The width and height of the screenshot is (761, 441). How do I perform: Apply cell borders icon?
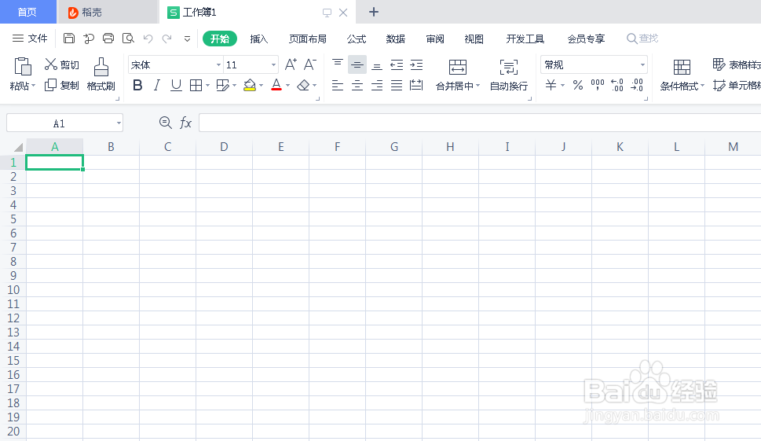pyautogui.click(x=196, y=86)
